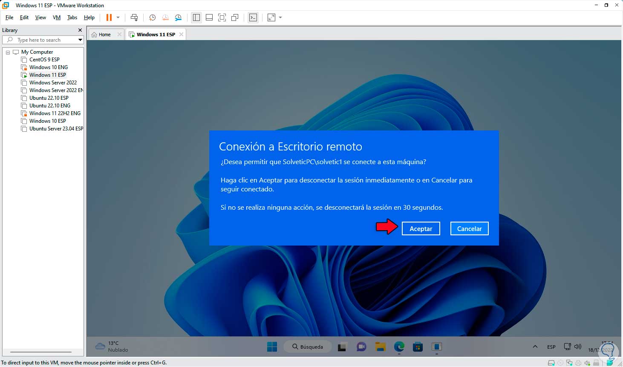This screenshot has height=367, width=623.
Task: Pause the virtual machine with the orange pause icon
Action: point(109,17)
